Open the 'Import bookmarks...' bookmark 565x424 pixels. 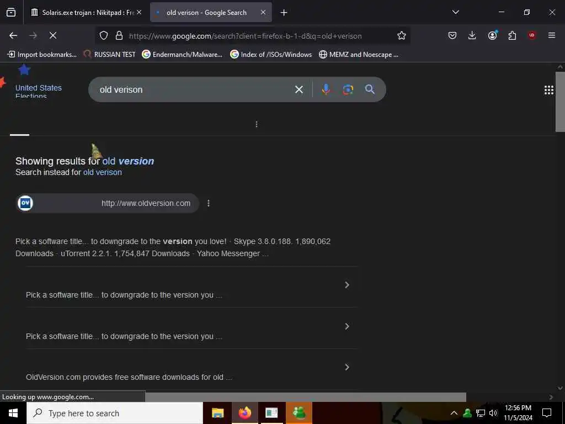pyautogui.click(x=42, y=55)
